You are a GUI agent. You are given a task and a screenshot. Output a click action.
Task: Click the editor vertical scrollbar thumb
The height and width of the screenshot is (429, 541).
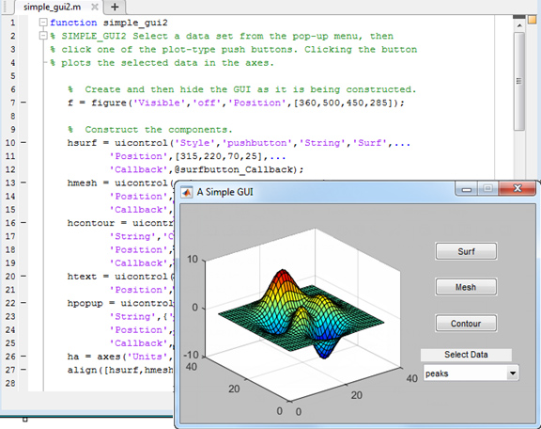[518, 81]
